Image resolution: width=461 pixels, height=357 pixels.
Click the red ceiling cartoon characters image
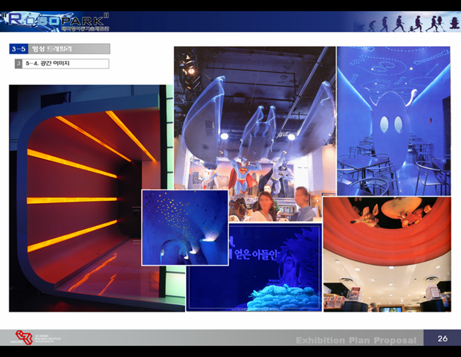point(387,254)
